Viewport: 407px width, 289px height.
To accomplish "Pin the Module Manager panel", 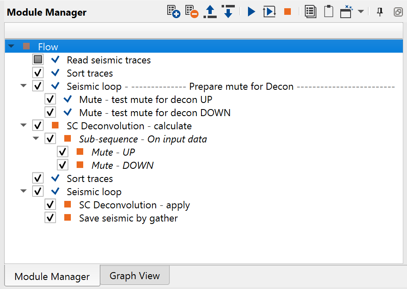I will (x=380, y=12).
